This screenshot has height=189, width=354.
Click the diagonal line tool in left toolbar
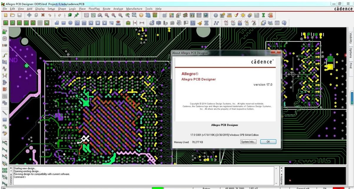click(x=4, y=112)
